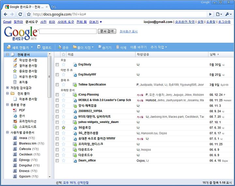Viewport: 235px width, 186px height.
Task: Click the 업로드 upload icon
Action: [x=39, y=47]
